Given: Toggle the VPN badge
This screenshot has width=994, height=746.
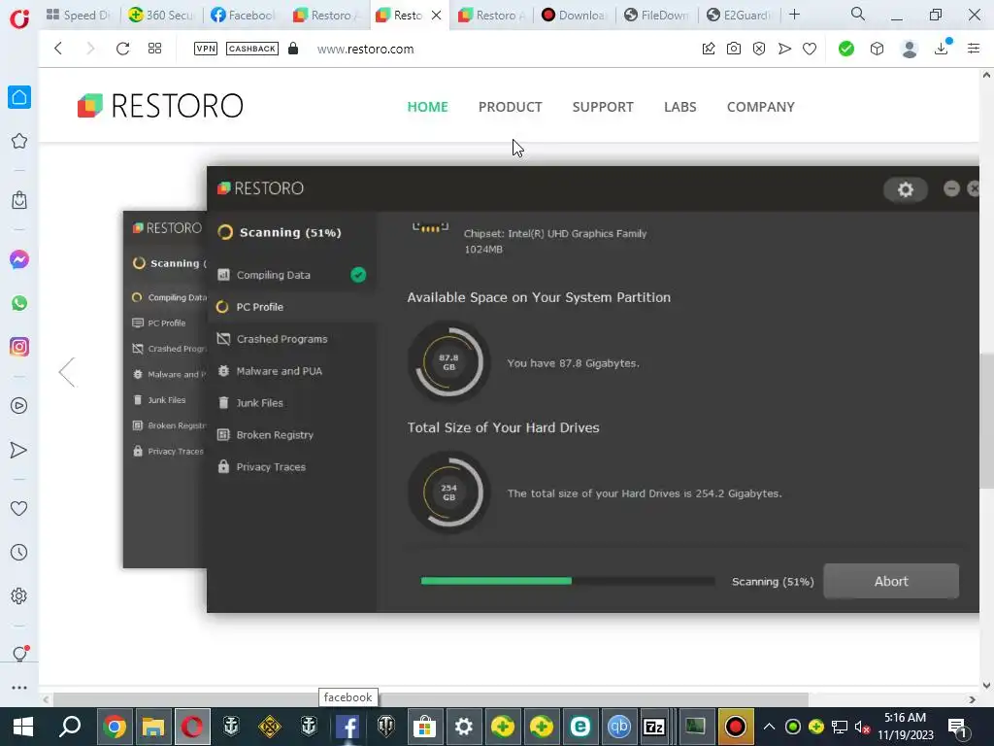Looking at the screenshot, I should pos(206,49).
